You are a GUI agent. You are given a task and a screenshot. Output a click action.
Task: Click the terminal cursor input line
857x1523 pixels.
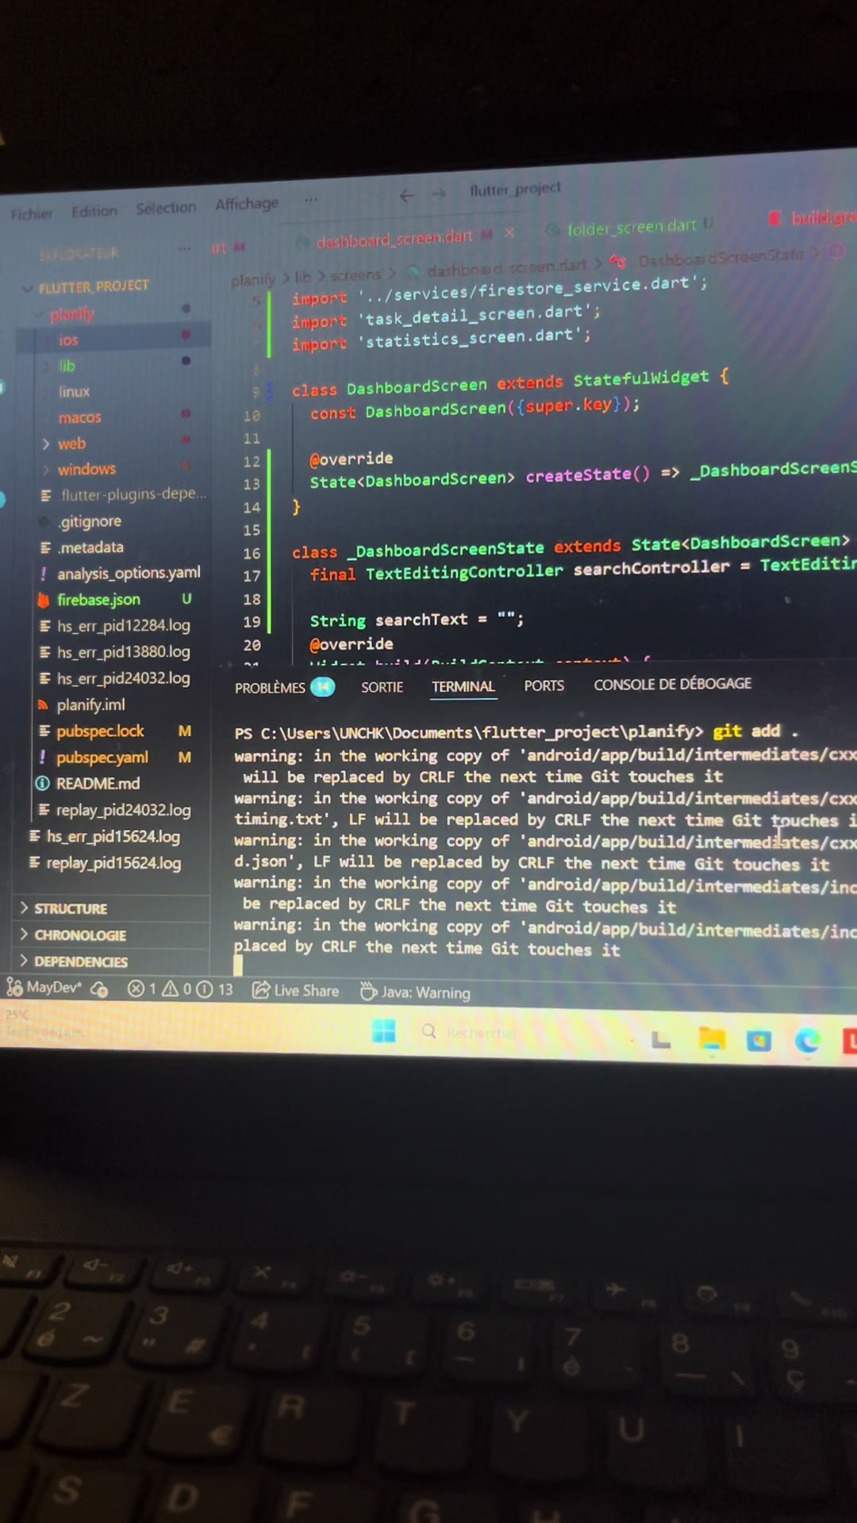click(x=238, y=964)
